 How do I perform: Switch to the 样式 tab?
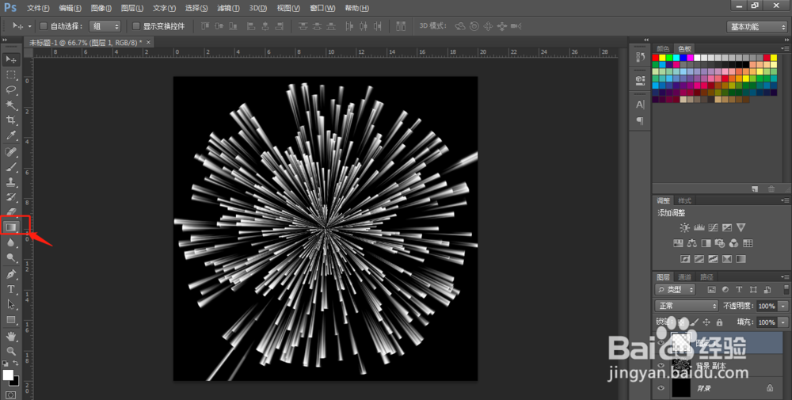pos(684,200)
